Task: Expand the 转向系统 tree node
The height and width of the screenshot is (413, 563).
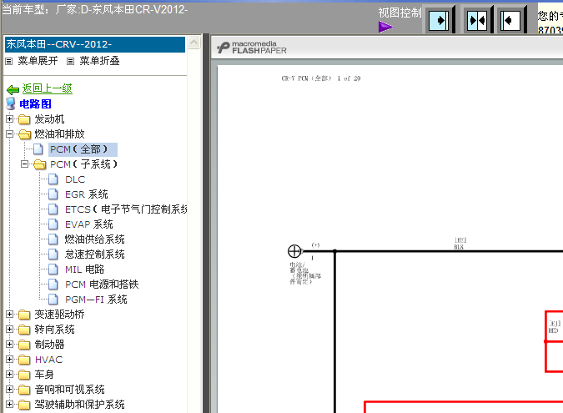Action: (x=10, y=330)
